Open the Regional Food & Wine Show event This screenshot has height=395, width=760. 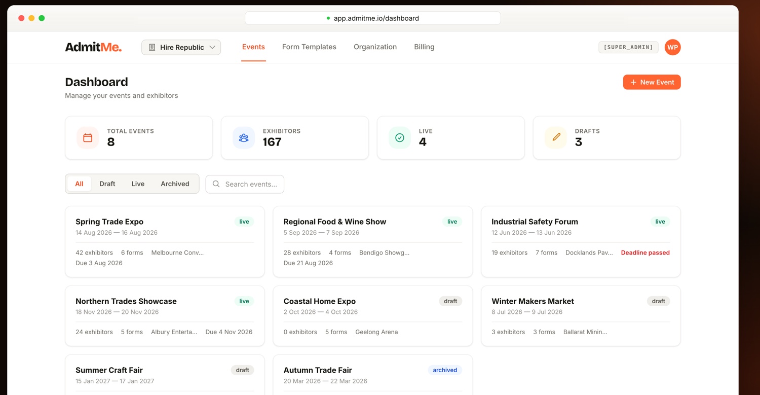point(373,242)
